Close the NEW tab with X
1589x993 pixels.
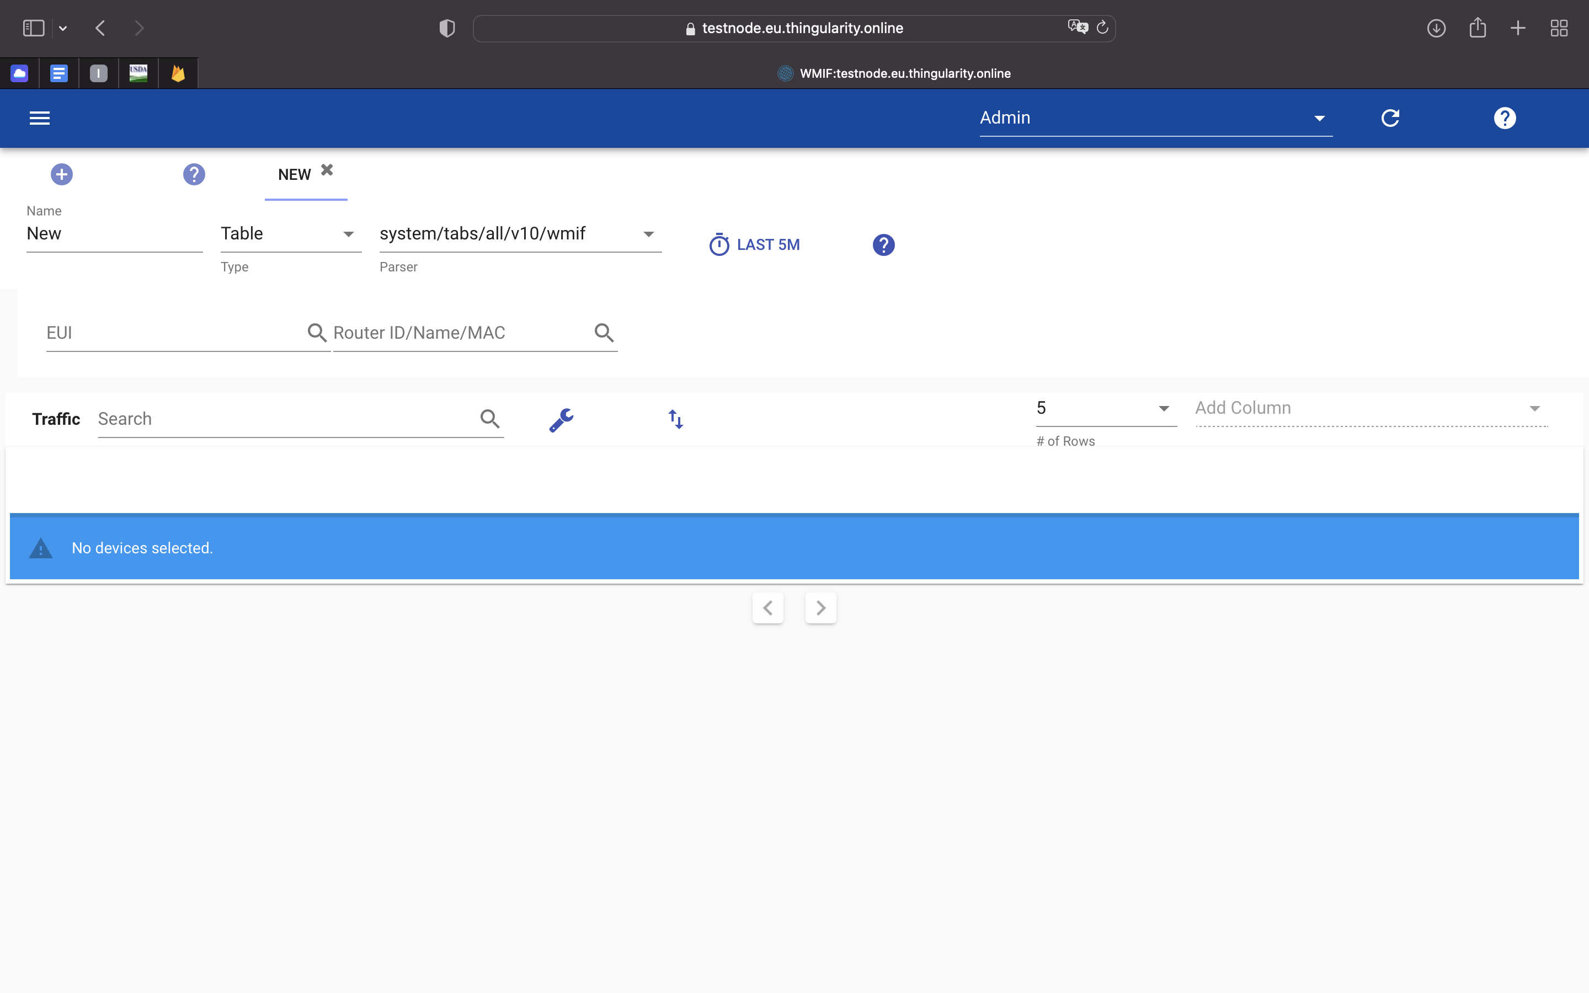(x=327, y=170)
